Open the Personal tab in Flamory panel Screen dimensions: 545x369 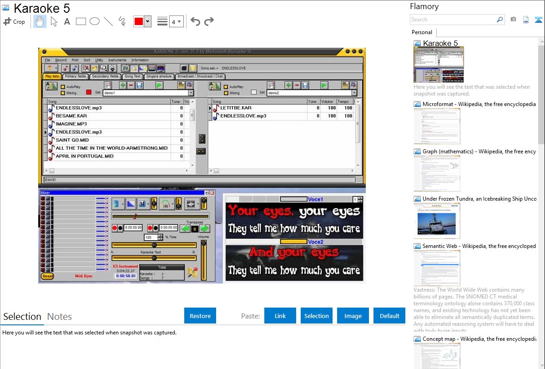[x=422, y=32]
